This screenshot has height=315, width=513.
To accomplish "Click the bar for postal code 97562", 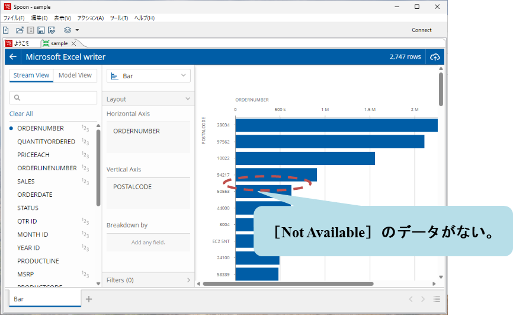I will [330, 142].
